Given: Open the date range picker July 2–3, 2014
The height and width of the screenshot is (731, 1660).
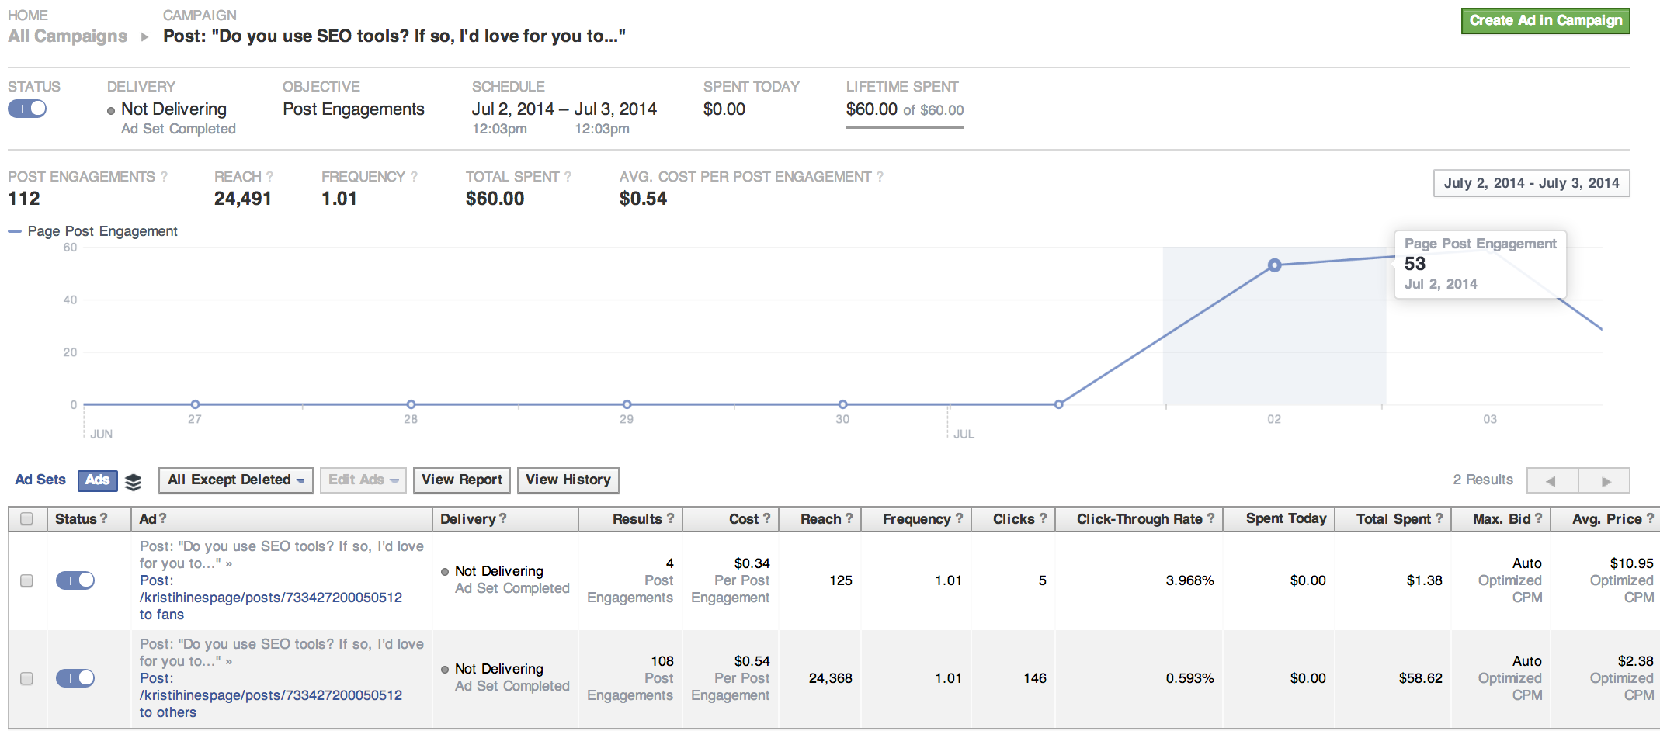Looking at the screenshot, I should pyautogui.click(x=1530, y=183).
